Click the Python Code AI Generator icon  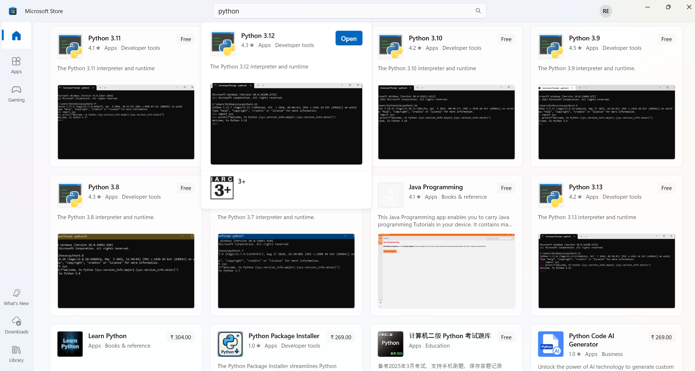pyautogui.click(x=551, y=344)
